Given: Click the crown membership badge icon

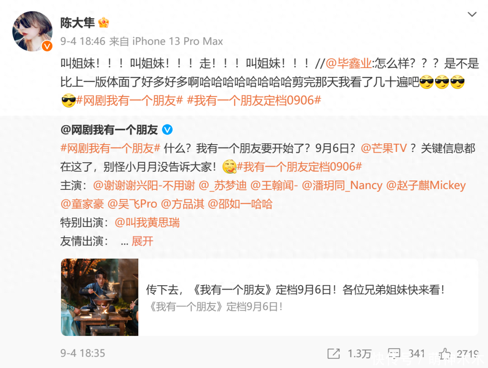Looking at the screenshot, I should pos(103,23).
